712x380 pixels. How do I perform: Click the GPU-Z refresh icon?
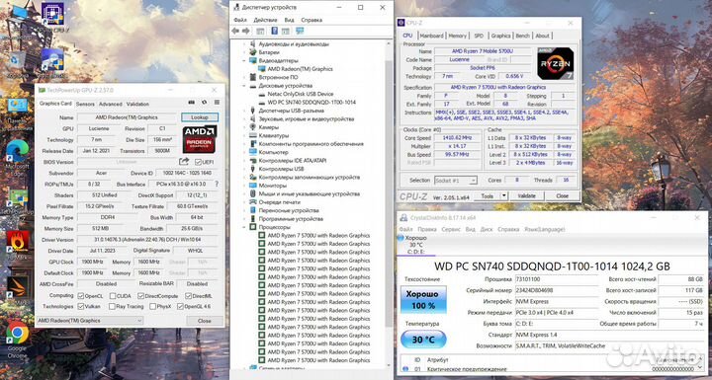tap(204, 104)
